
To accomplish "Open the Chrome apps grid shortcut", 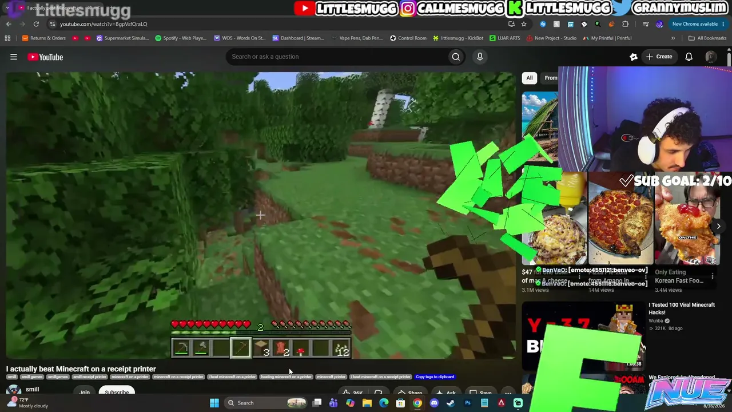I will tap(7, 38).
